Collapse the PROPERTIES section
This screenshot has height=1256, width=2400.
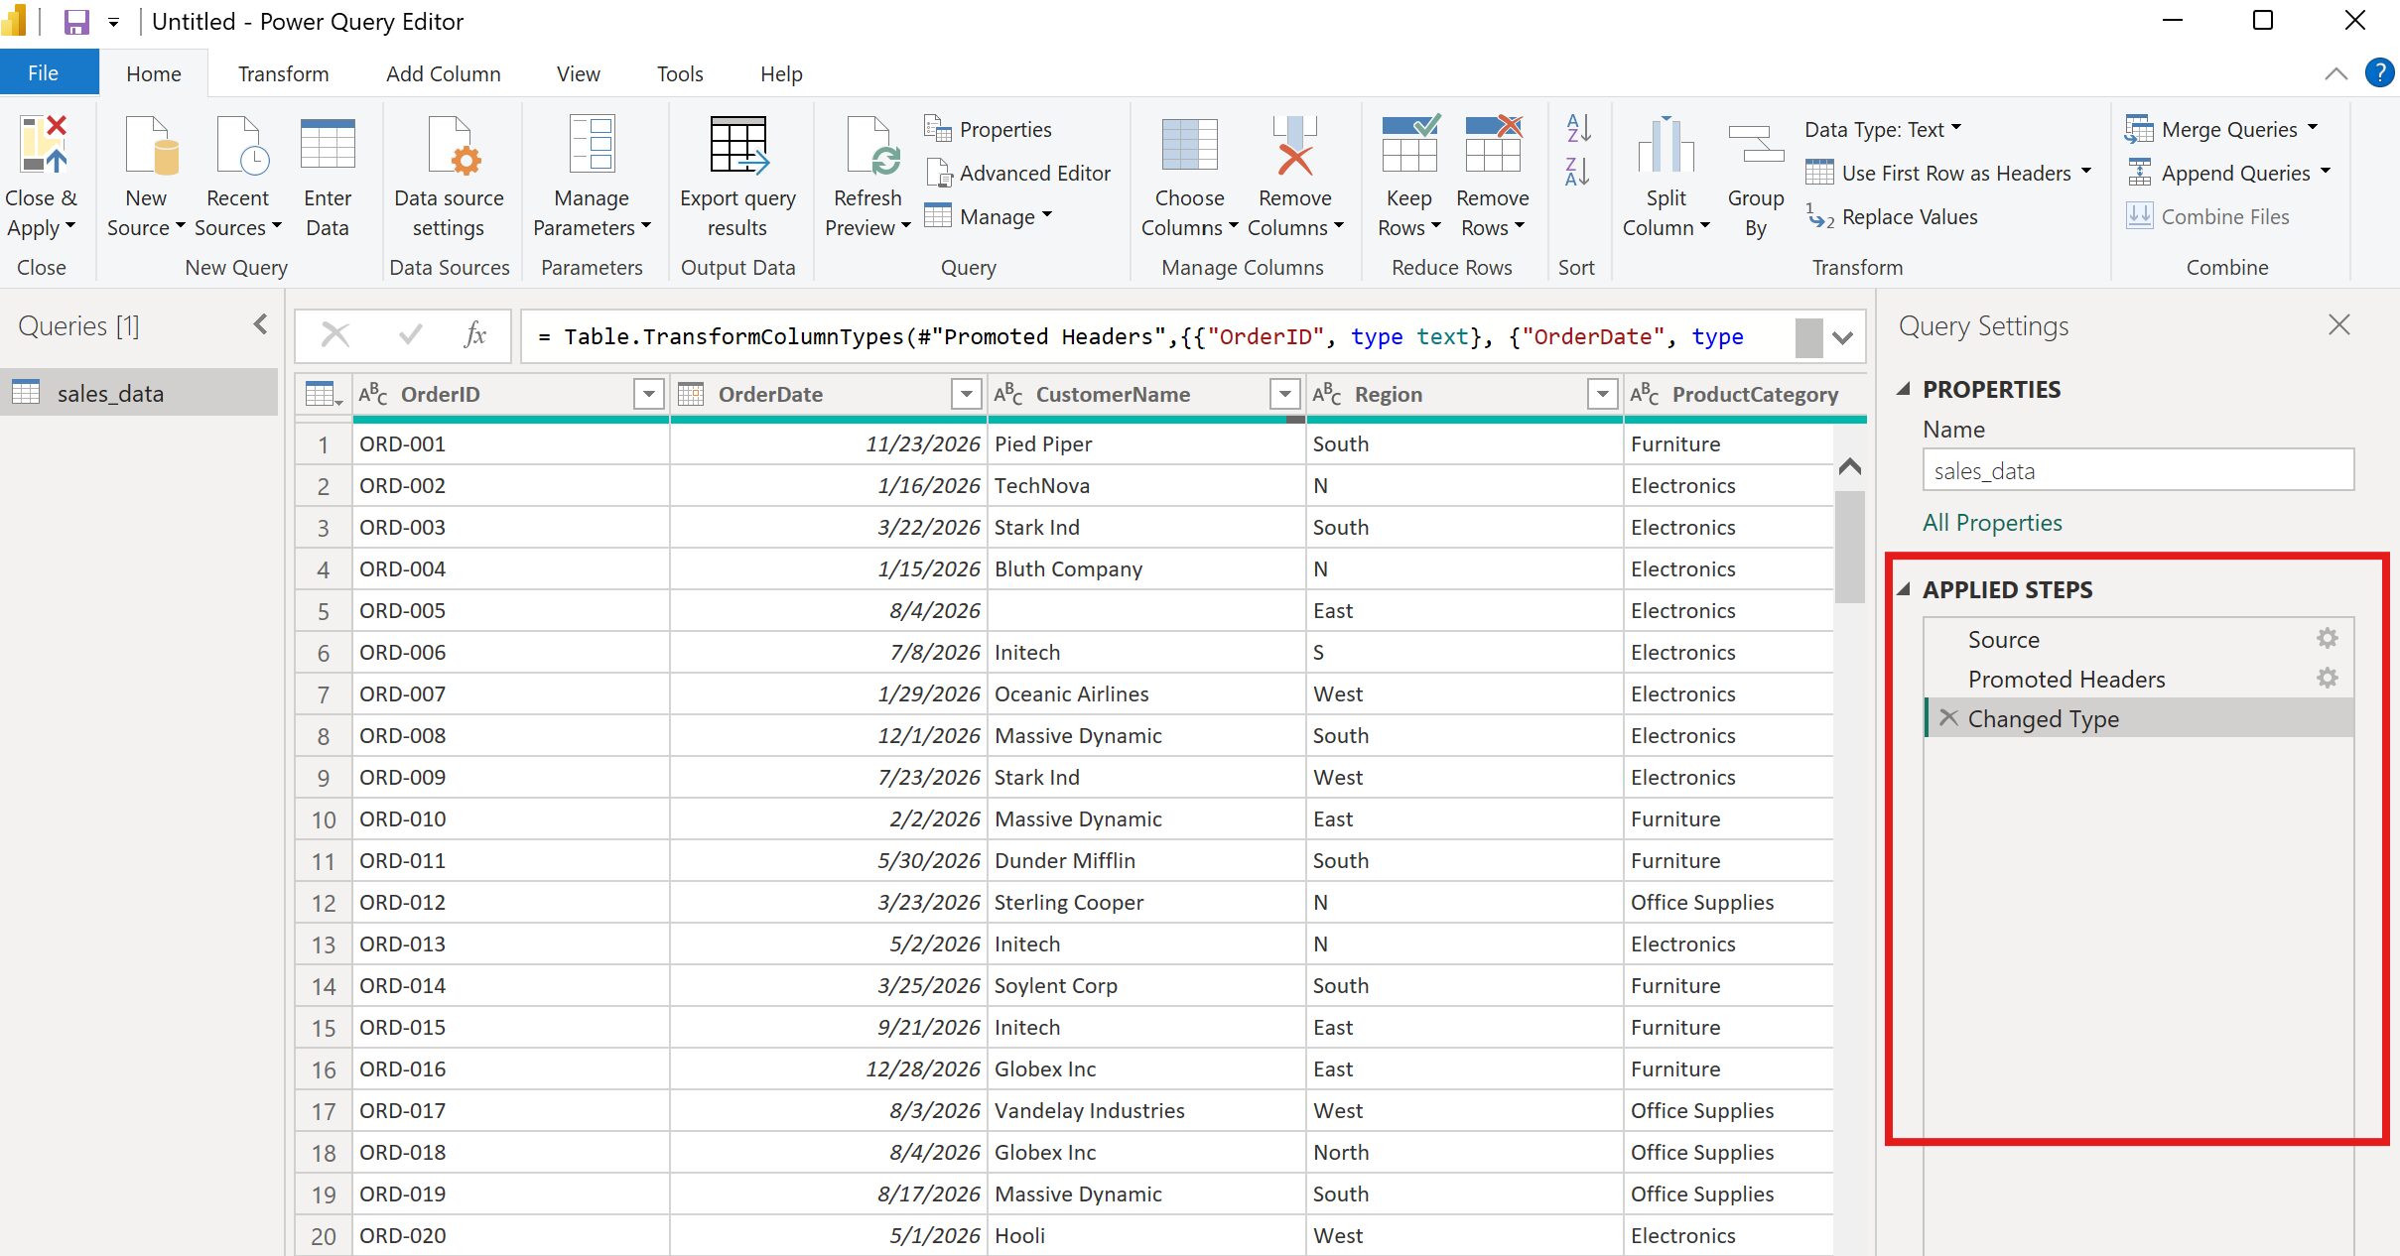1904,389
